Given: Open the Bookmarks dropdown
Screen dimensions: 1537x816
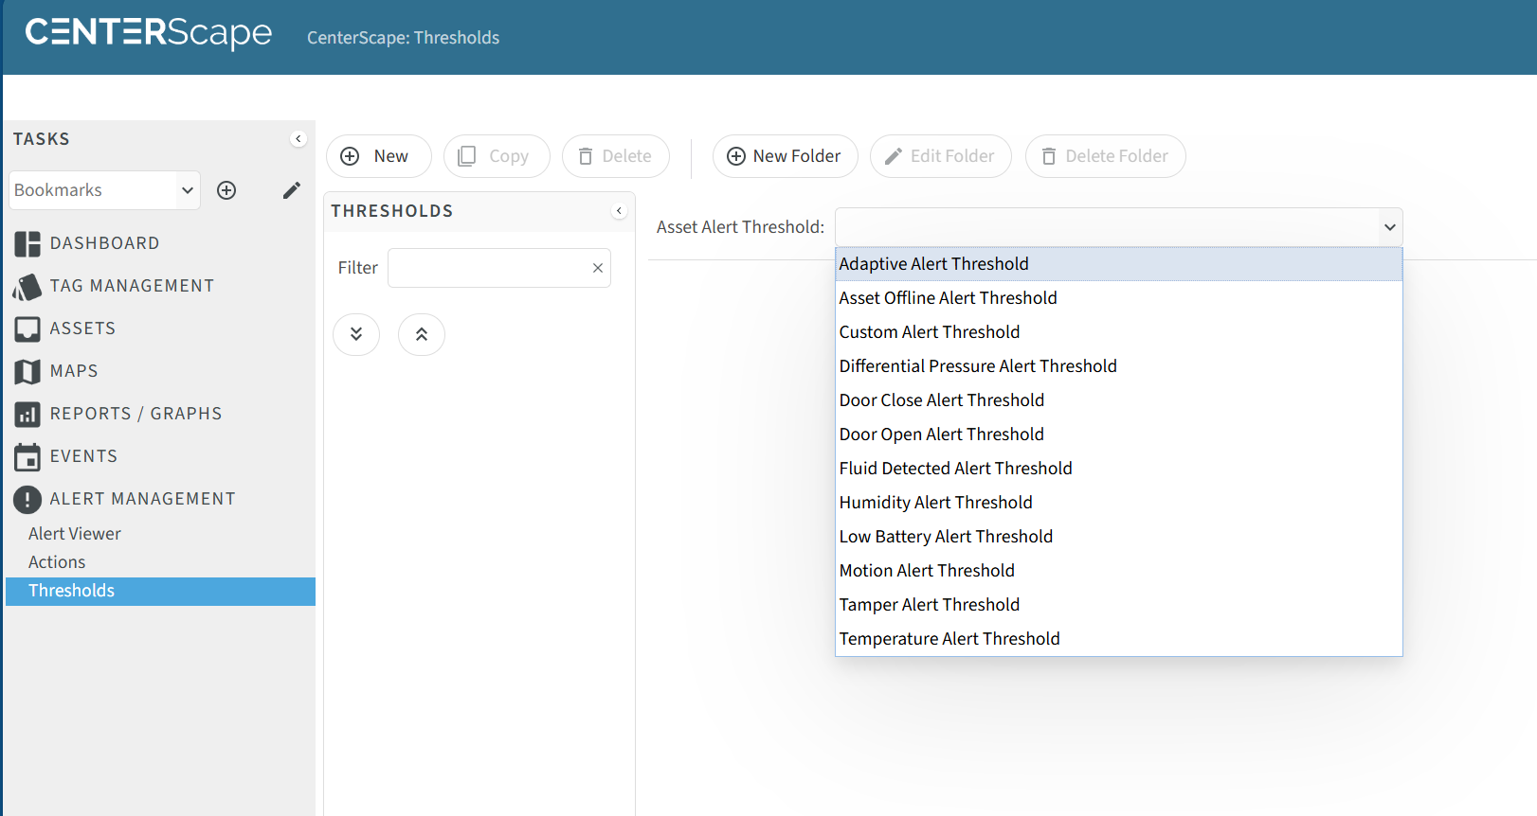Looking at the screenshot, I should coord(104,190).
